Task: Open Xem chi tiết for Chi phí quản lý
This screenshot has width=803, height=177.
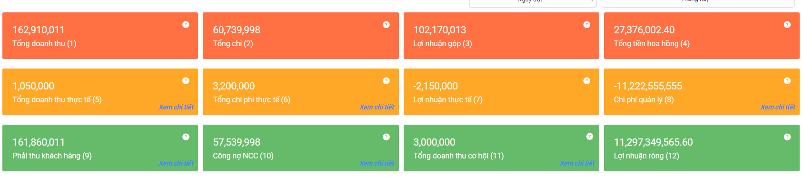Action: tap(777, 107)
